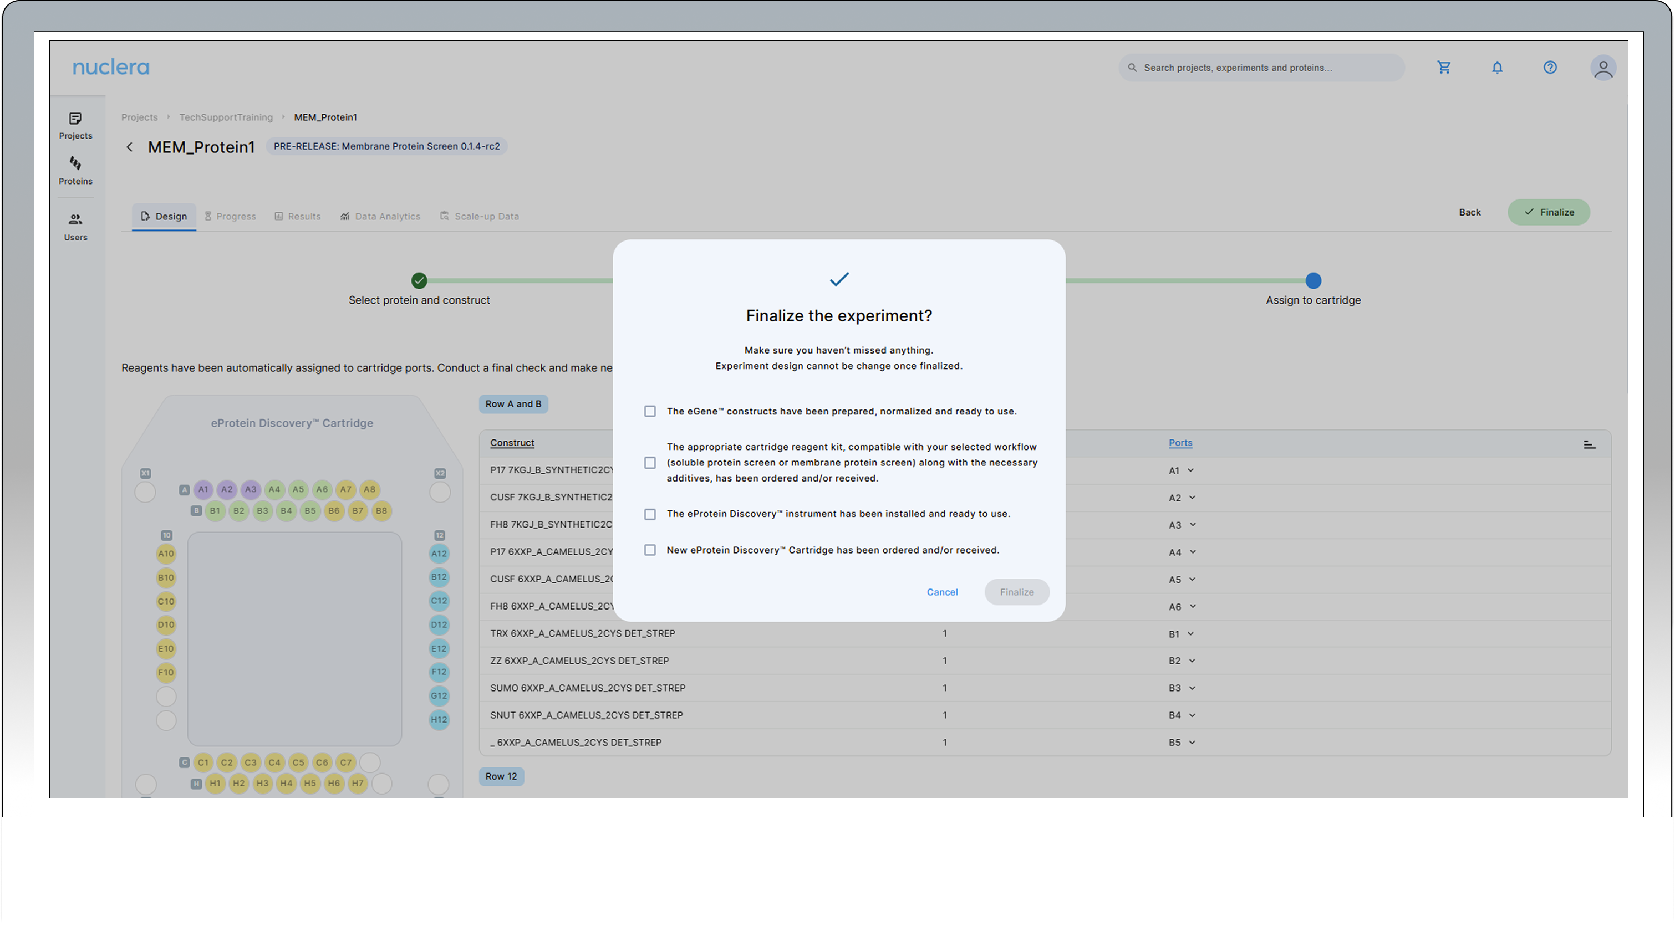
Task: Check the cartridge reagent kit checkbox
Action: [649, 463]
